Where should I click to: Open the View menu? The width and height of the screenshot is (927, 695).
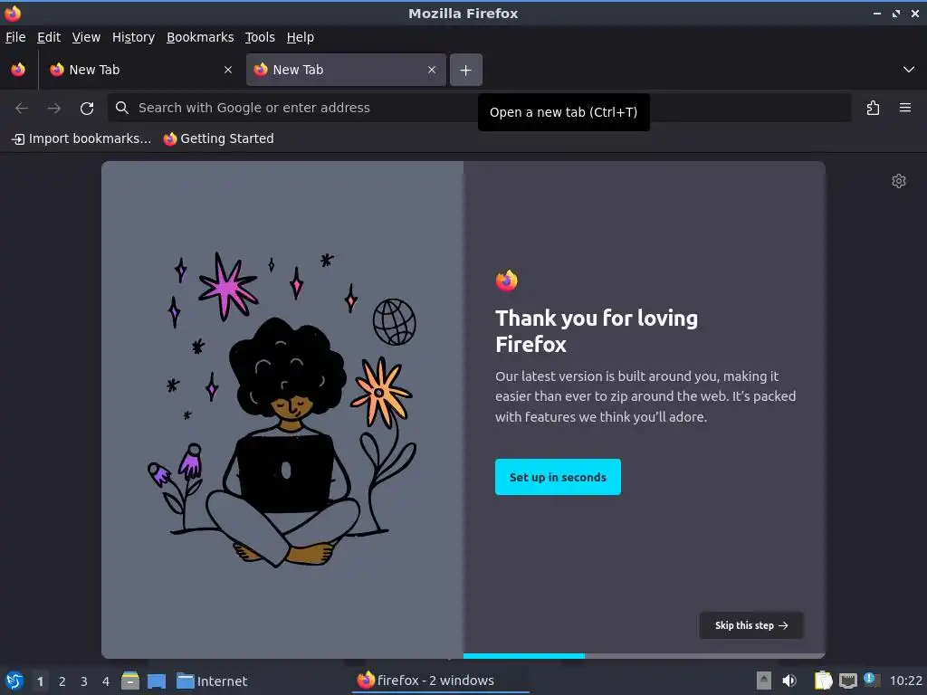click(x=86, y=37)
